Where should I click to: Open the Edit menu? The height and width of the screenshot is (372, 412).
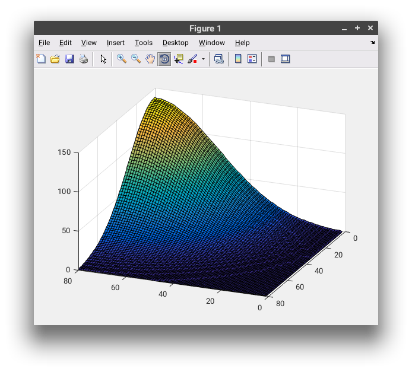click(x=65, y=43)
